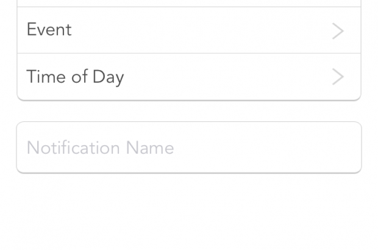This screenshot has width=378, height=250.
Task: Tap the Time of Day label text
Action: 75,77
